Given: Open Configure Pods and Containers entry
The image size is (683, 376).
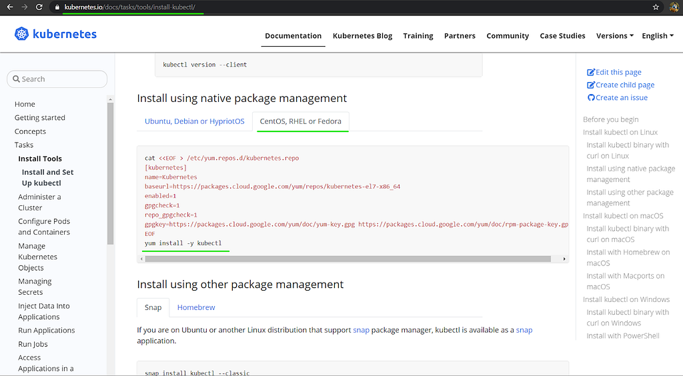Looking at the screenshot, I should (44, 227).
